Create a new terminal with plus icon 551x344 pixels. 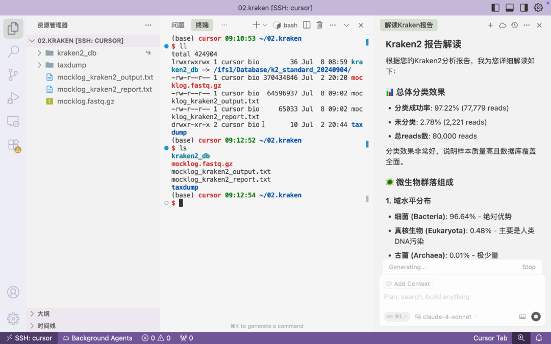click(256, 25)
